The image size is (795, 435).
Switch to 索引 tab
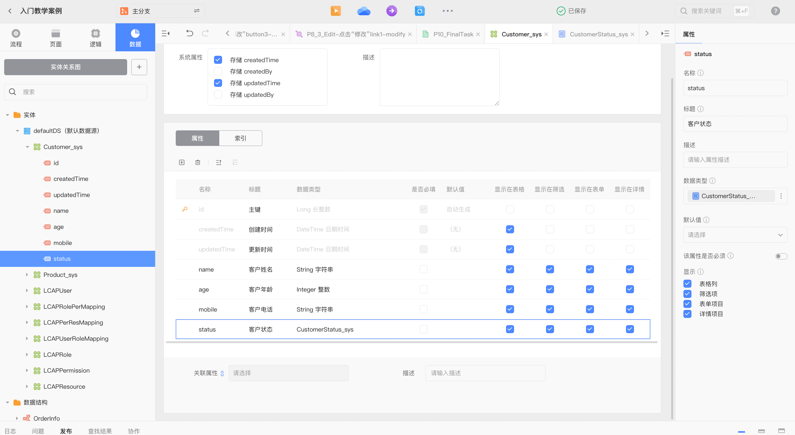[240, 138]
